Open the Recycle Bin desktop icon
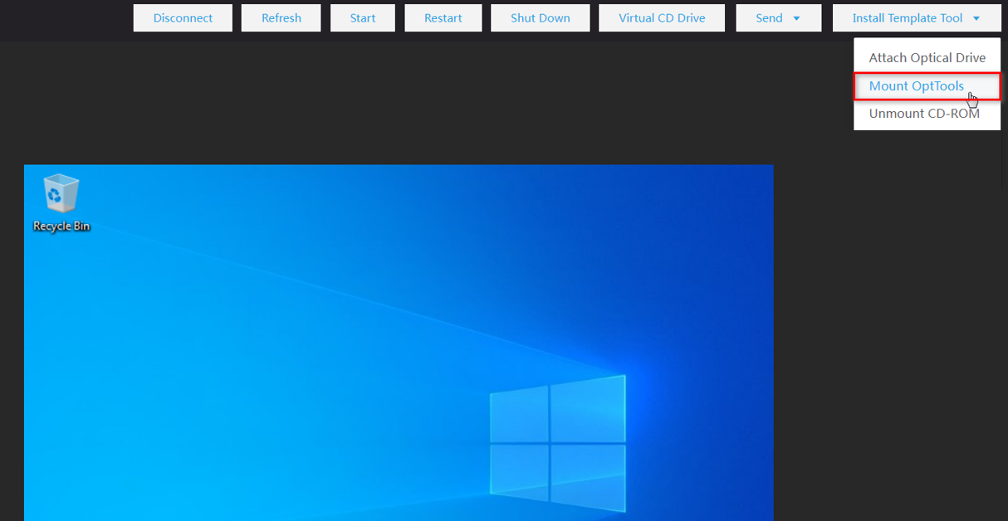Screen dimensions: 1008x521 (61, 202)
